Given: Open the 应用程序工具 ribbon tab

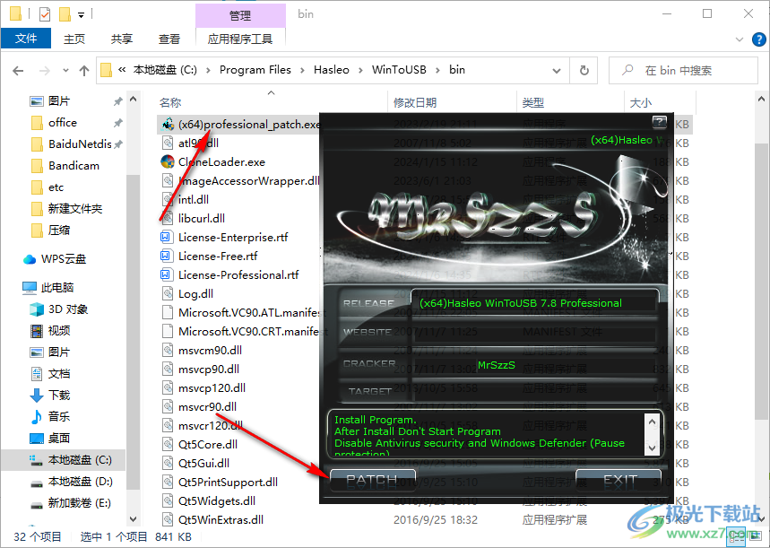Looking at the screenshot, I should [240, 39].
